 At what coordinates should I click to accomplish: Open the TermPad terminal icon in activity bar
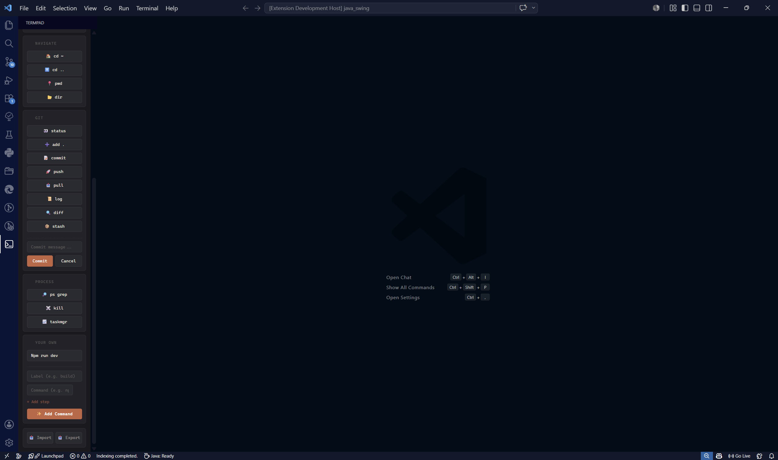click(x=9, y=244)
